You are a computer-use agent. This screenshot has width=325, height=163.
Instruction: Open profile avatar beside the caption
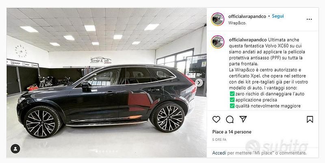(218, 42)
